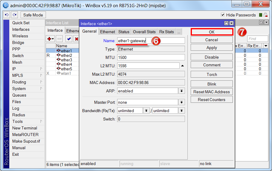Expand the Tools submenu
The width and height of the screenshot is (272, 171).
click(x=41, y=121)
